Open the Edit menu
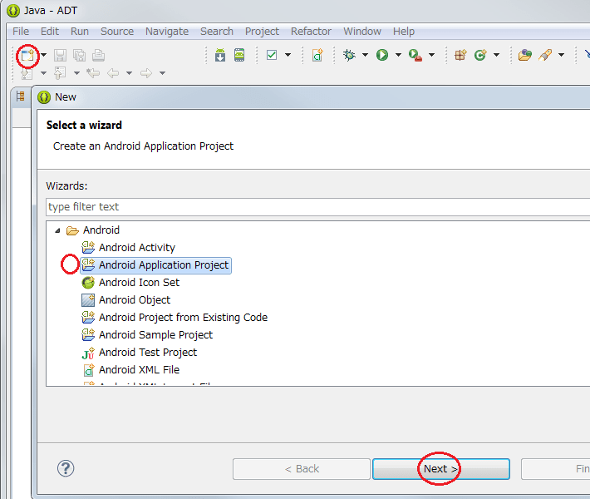The height and width of the screenshot is (499, 590). [x=50, y=32]
